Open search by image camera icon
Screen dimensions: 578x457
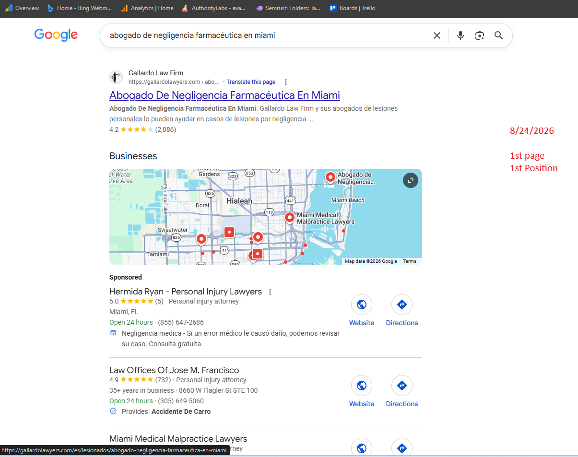coord(480,35)
